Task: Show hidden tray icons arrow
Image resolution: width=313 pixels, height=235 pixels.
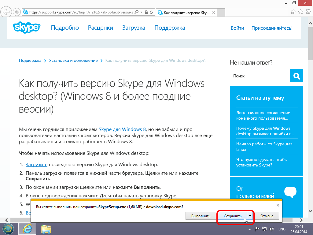Action: 249,229
